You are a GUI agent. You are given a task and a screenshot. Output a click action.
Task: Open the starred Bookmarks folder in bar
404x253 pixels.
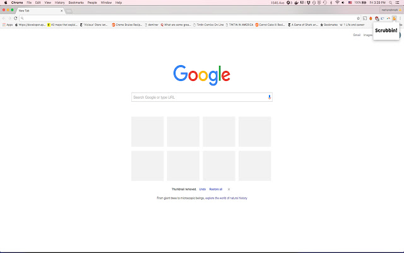point(329,25)
